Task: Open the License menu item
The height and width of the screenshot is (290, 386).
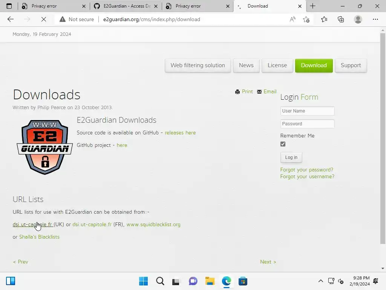Action: coord(277,65)
